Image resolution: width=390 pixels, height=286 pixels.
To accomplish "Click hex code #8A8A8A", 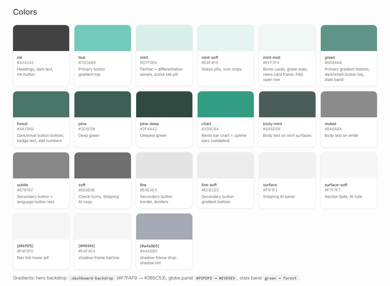I will tap(333, 129).
